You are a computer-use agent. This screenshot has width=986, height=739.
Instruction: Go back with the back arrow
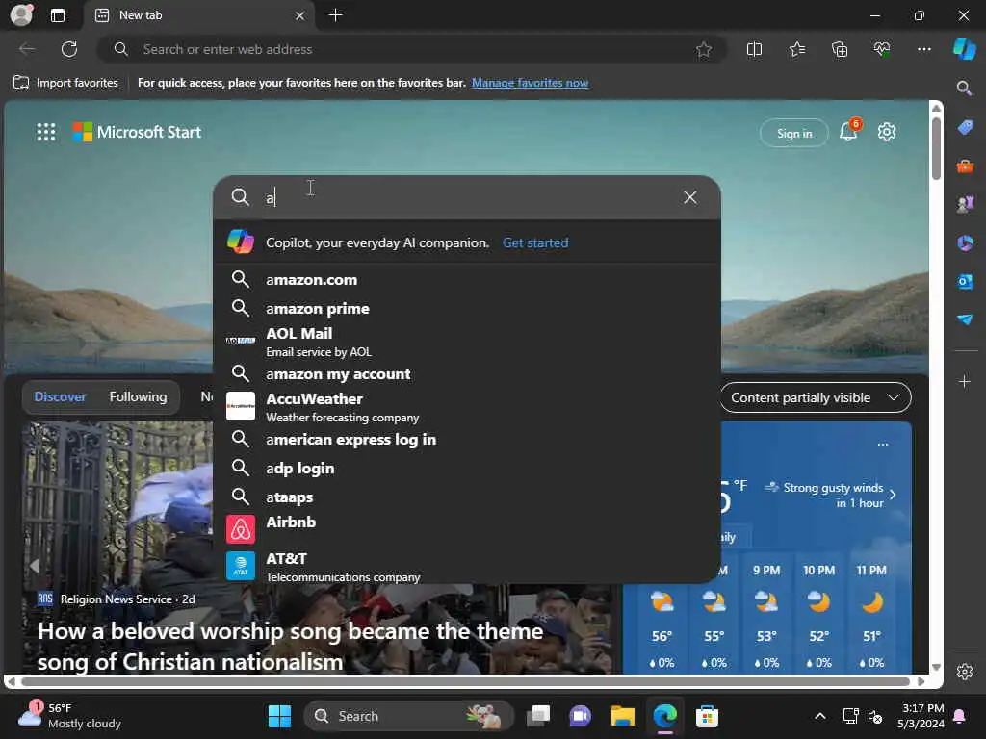pyautogui.click(x=27, y=49)
